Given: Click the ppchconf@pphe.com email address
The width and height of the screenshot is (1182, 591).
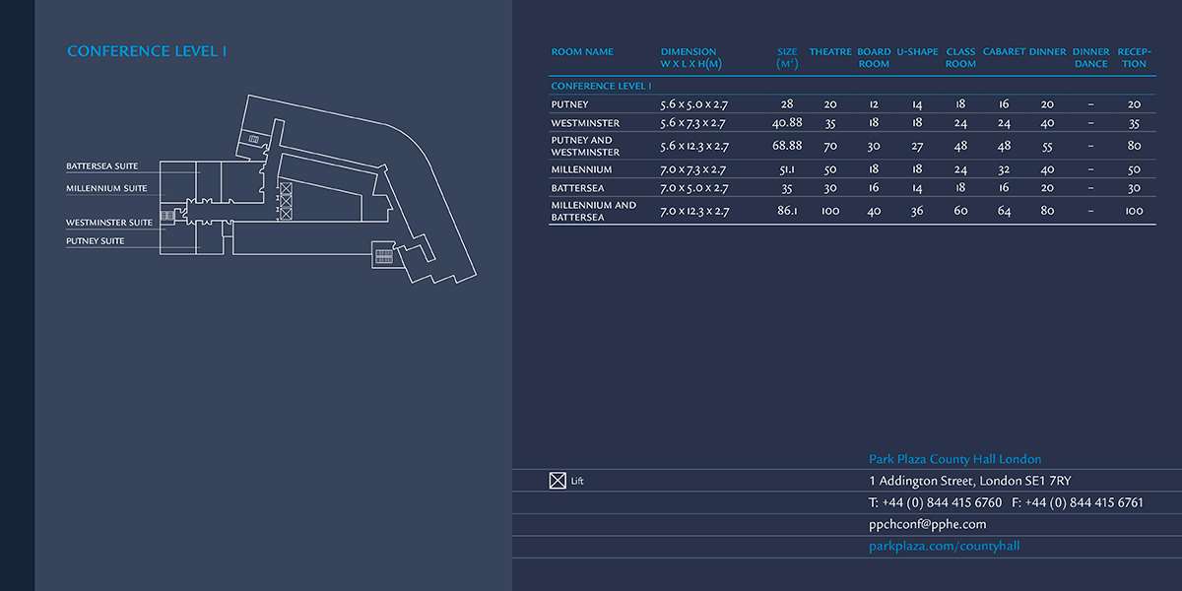Looking at the screenshot, I should [927, 524].
